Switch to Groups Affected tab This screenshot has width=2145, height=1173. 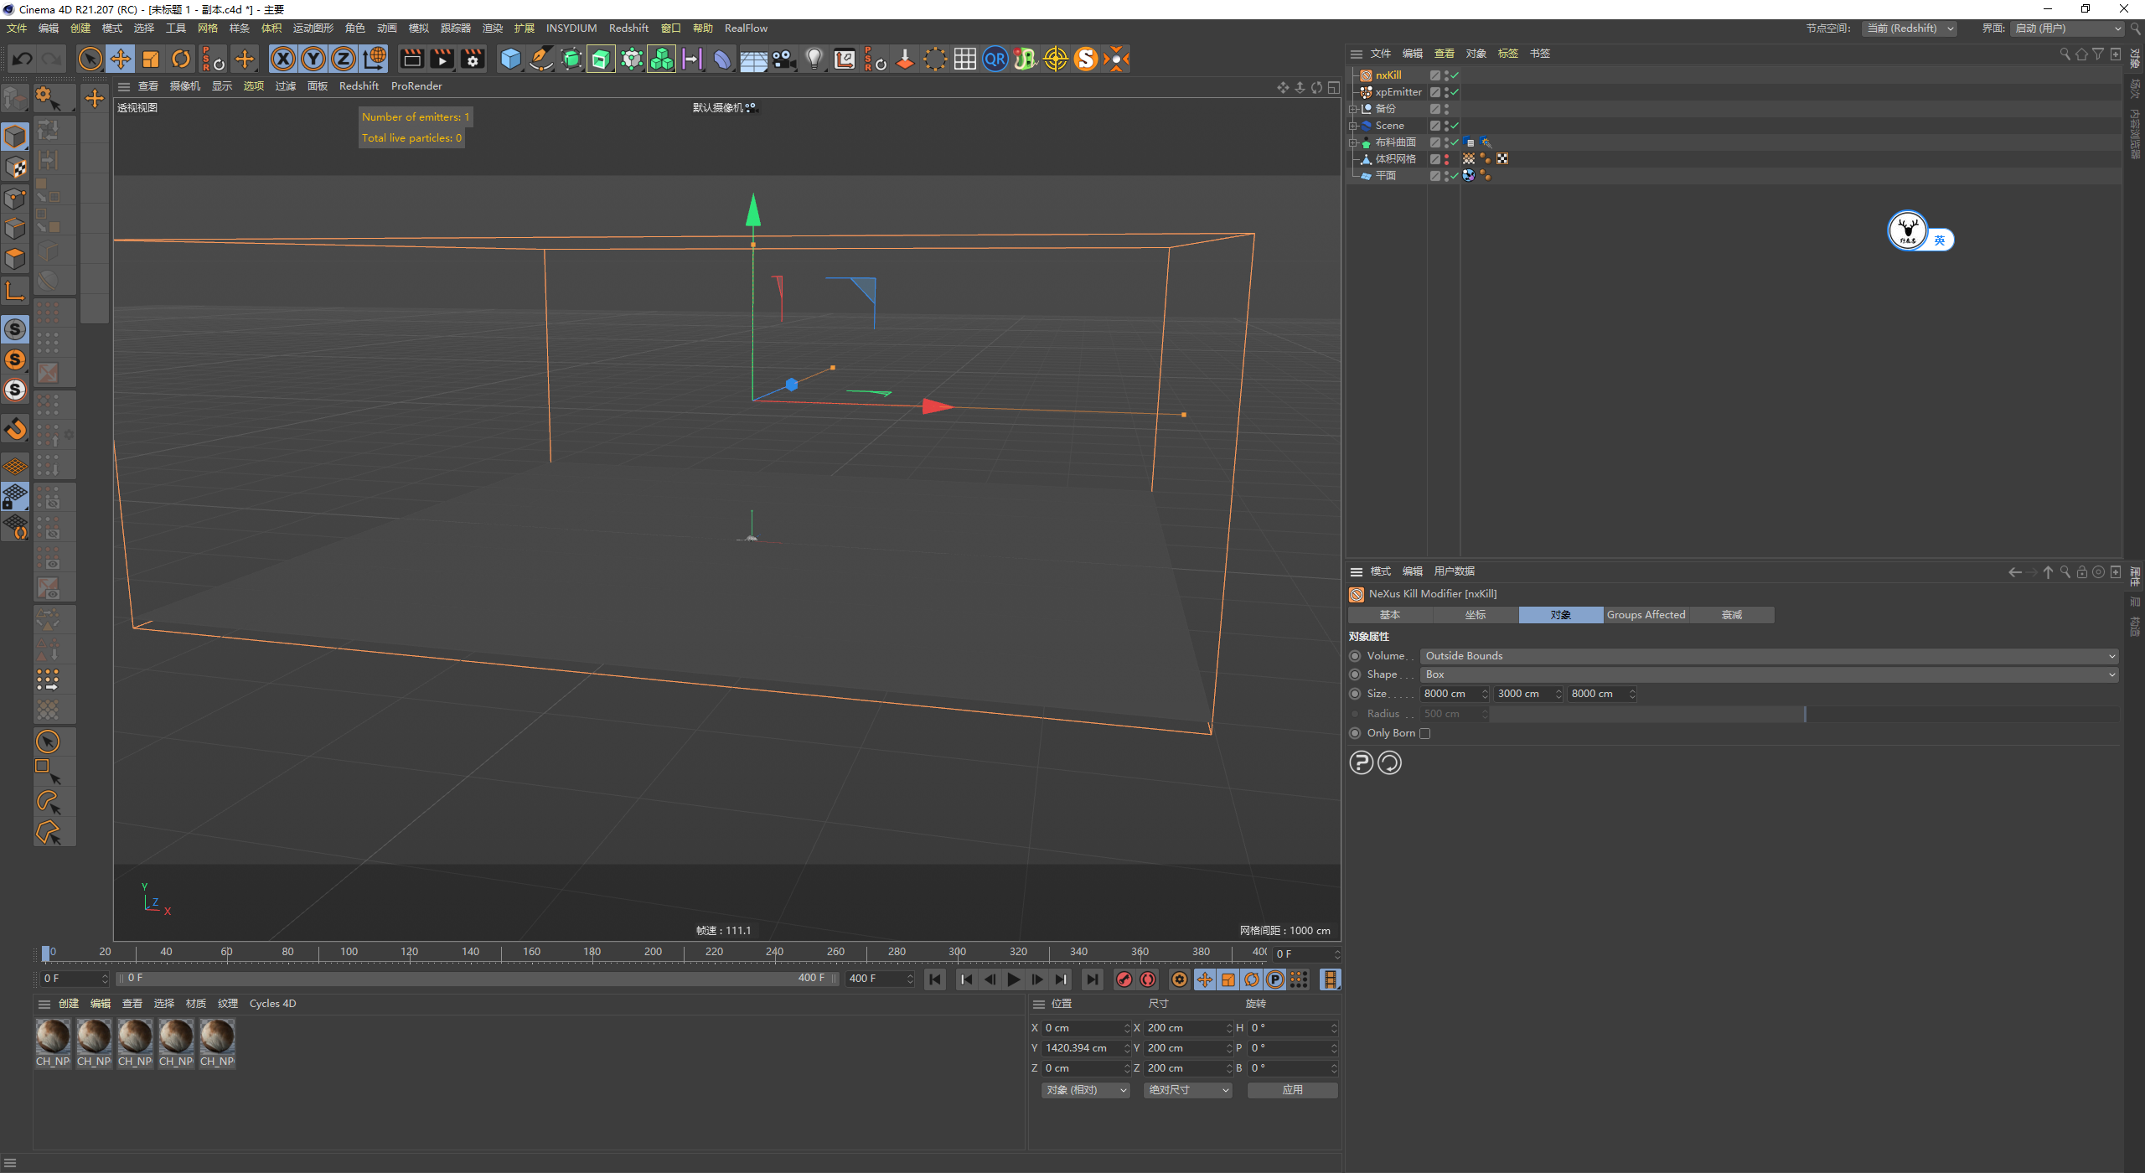[x=1646, y=615]
